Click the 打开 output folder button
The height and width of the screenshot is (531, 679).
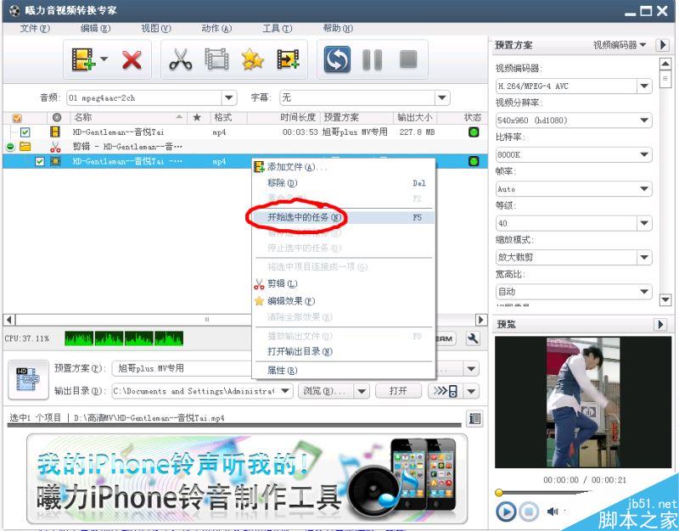[x=398, y=391]
